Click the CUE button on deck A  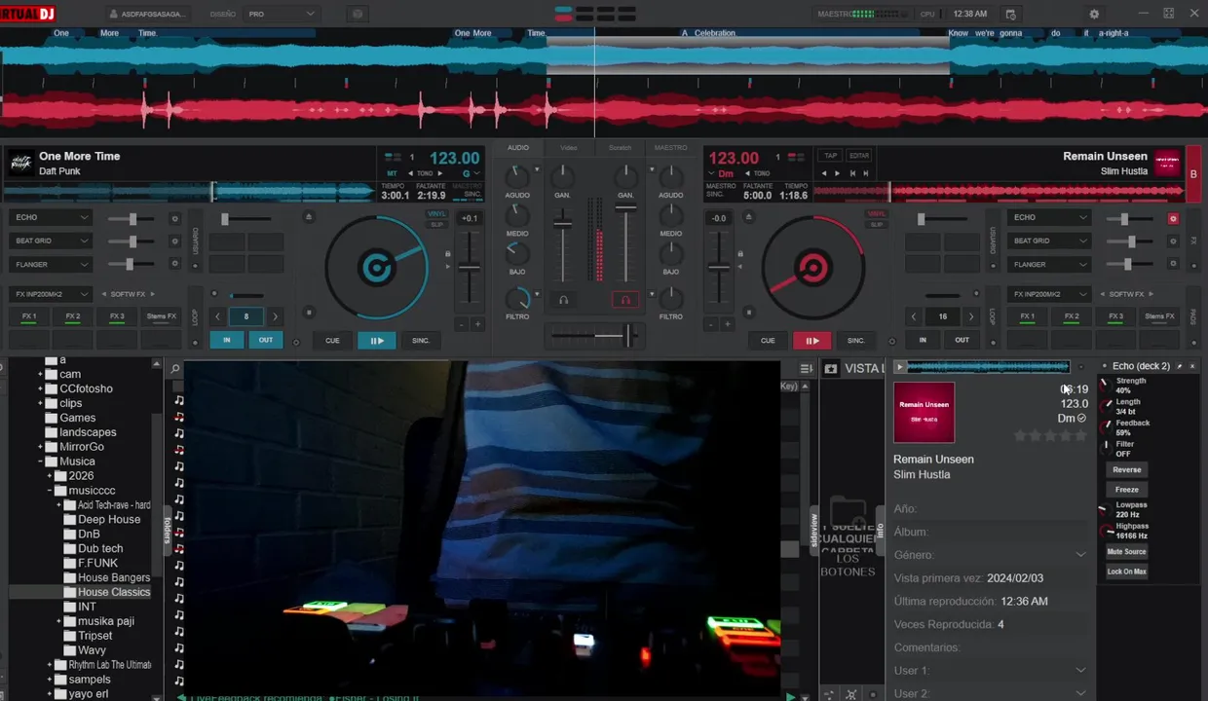332,341
